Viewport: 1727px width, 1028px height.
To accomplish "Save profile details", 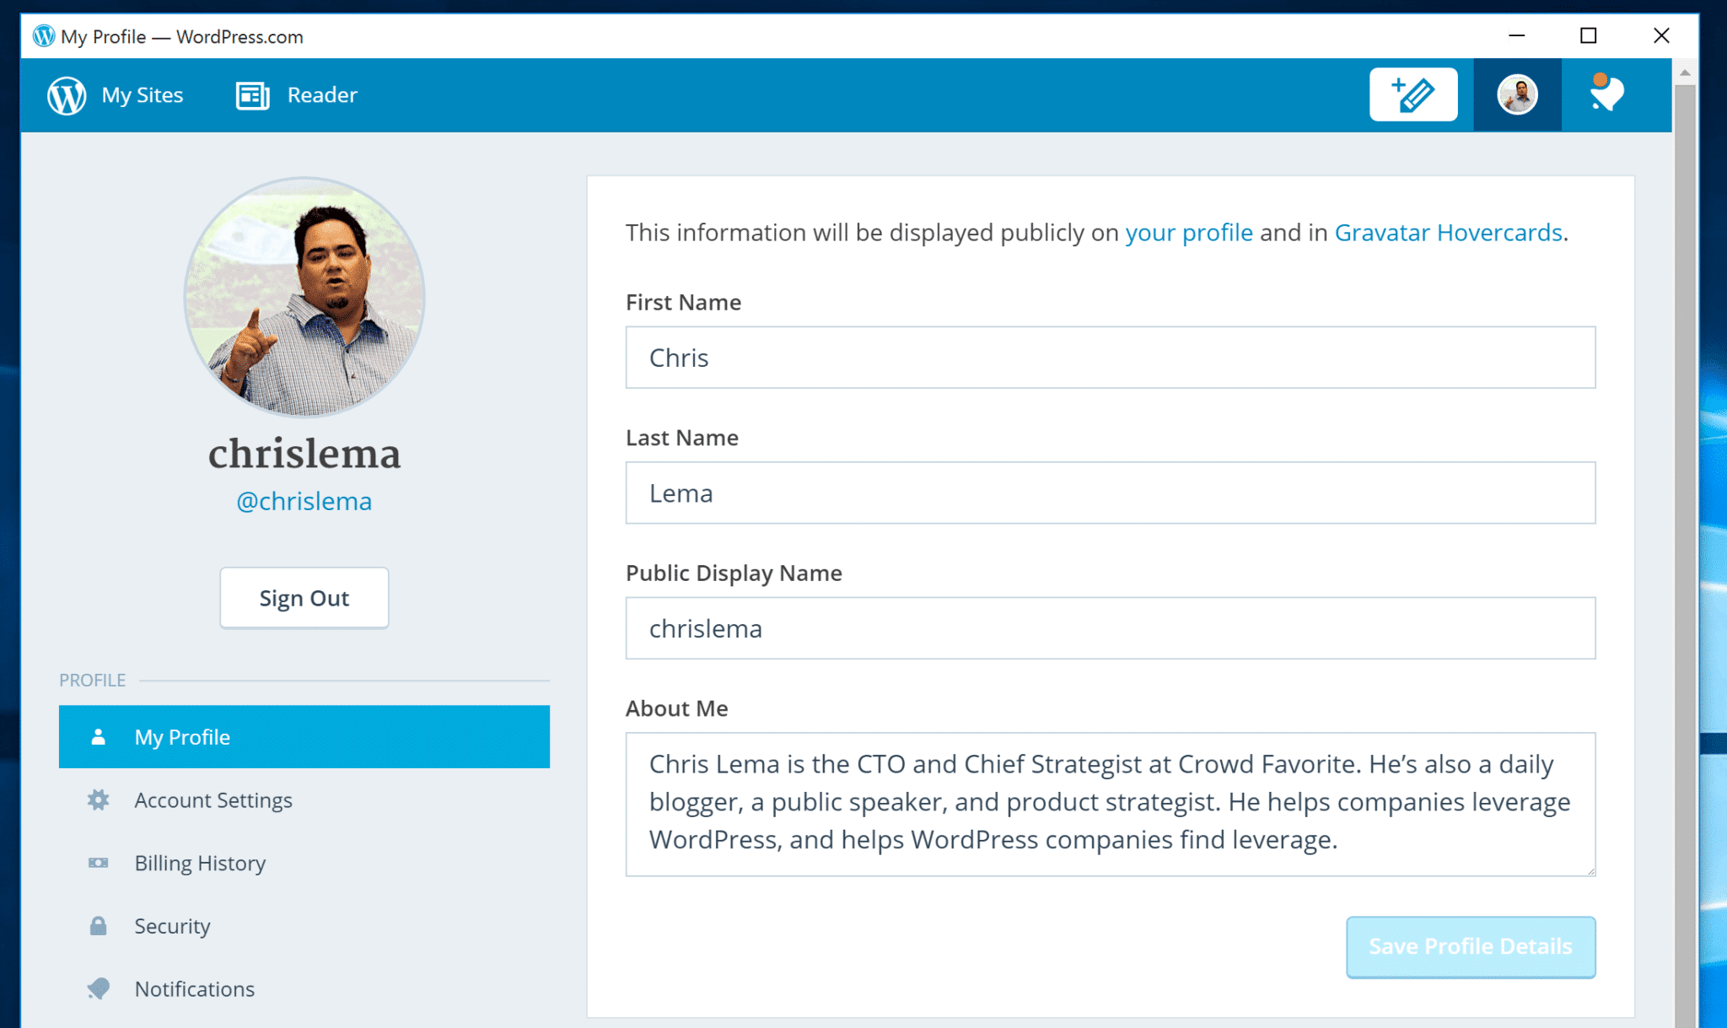I will point(1470,946).
